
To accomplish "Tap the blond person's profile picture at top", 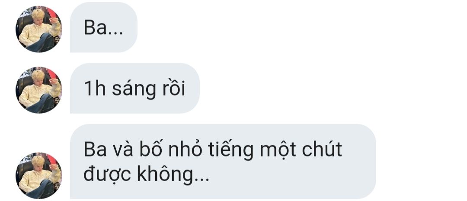I will 39,29.
